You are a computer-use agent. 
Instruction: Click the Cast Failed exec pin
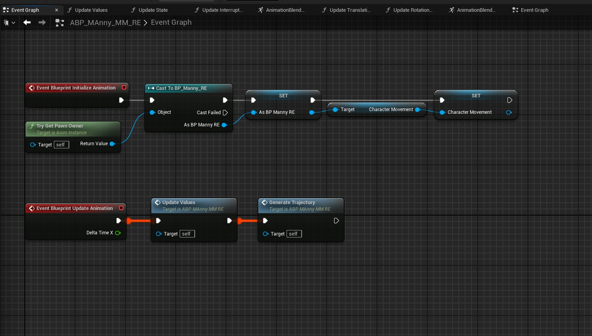pyautogui.click(x=225, y=113)
